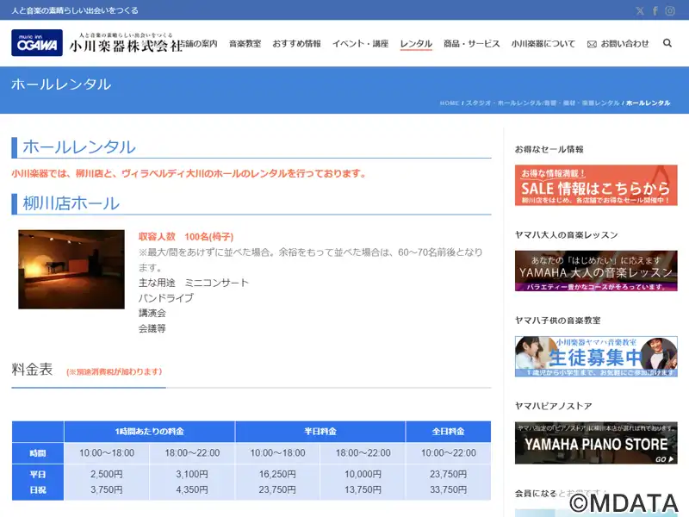Click the 平日 row label
This screenshot has width=689, height=517.
click(x=38, y=475)
